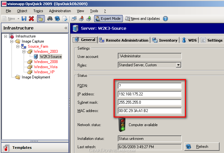224x153 pixels.
Task: Open the Object menu
Action: tap(22, 11)
